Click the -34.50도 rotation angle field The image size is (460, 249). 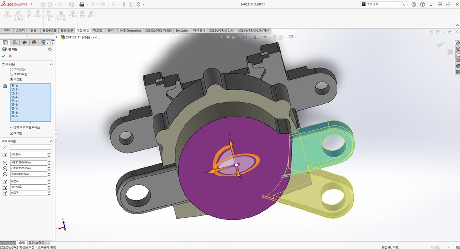coord(28,155)
